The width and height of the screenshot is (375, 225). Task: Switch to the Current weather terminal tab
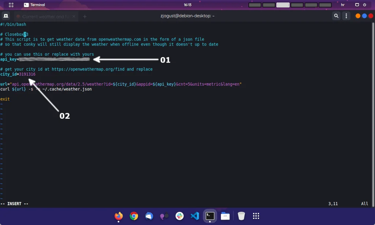(x=46, y=16)
